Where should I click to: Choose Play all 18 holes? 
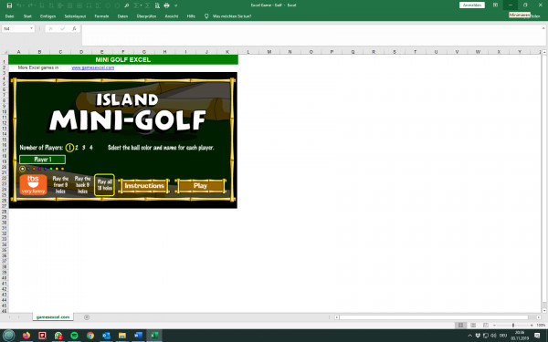click(x=104, y=184)
